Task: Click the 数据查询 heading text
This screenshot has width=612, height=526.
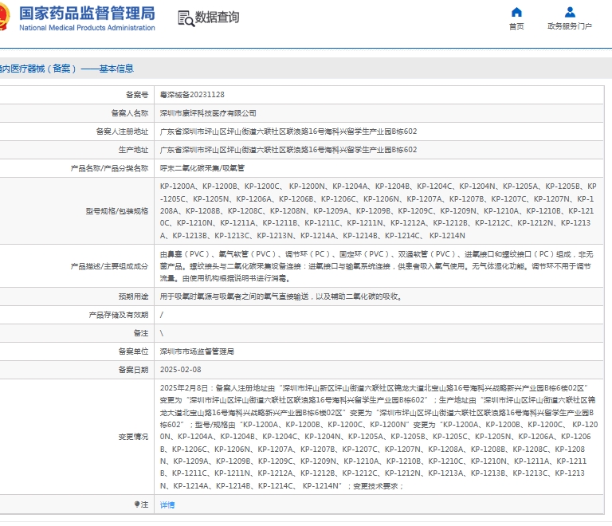Action: 217,18
